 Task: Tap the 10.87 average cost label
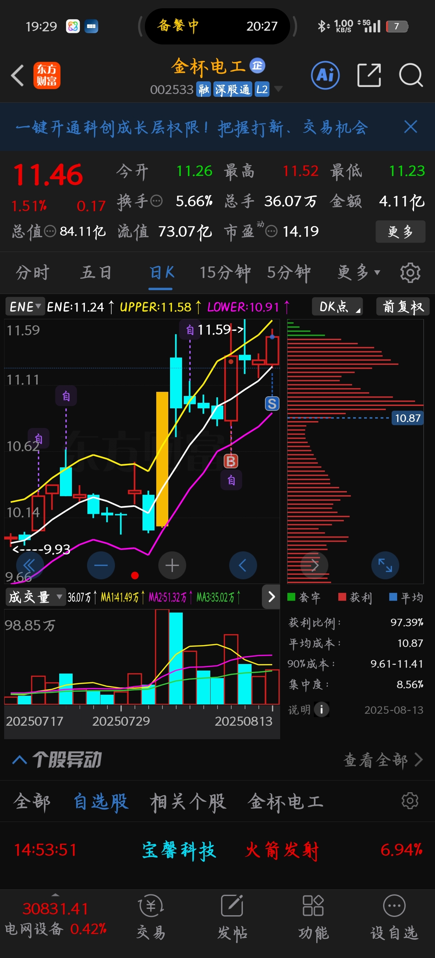[407, 418]
